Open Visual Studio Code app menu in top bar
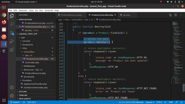 point(26,2)
